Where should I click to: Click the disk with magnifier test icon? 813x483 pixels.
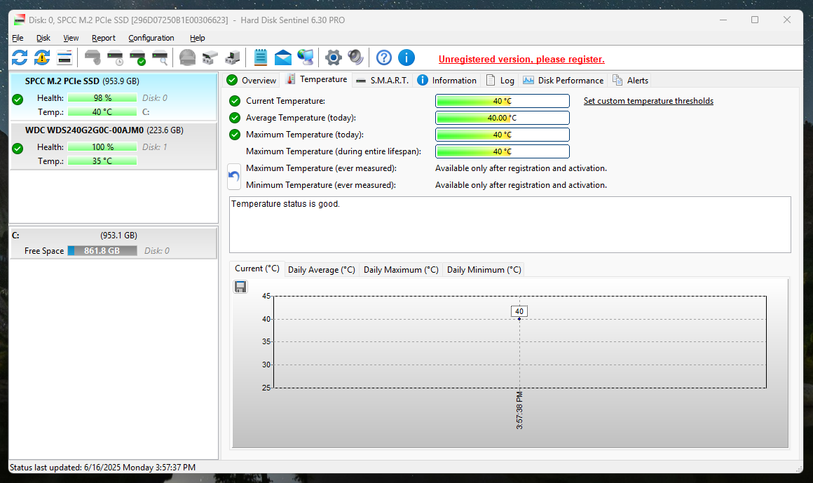pyautogui.click(x=160, y=57)
